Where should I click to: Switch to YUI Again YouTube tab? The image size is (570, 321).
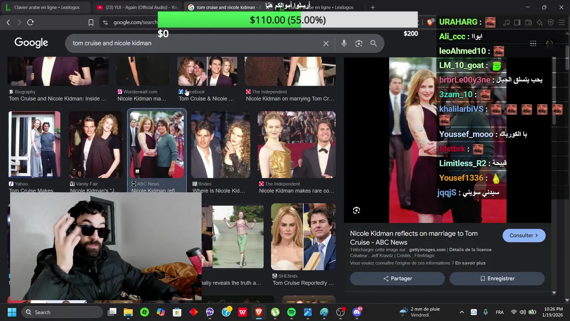tap(137, 7)
